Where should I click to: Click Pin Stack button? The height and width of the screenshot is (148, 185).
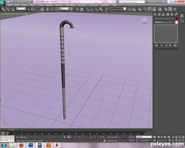pos(156,45)
